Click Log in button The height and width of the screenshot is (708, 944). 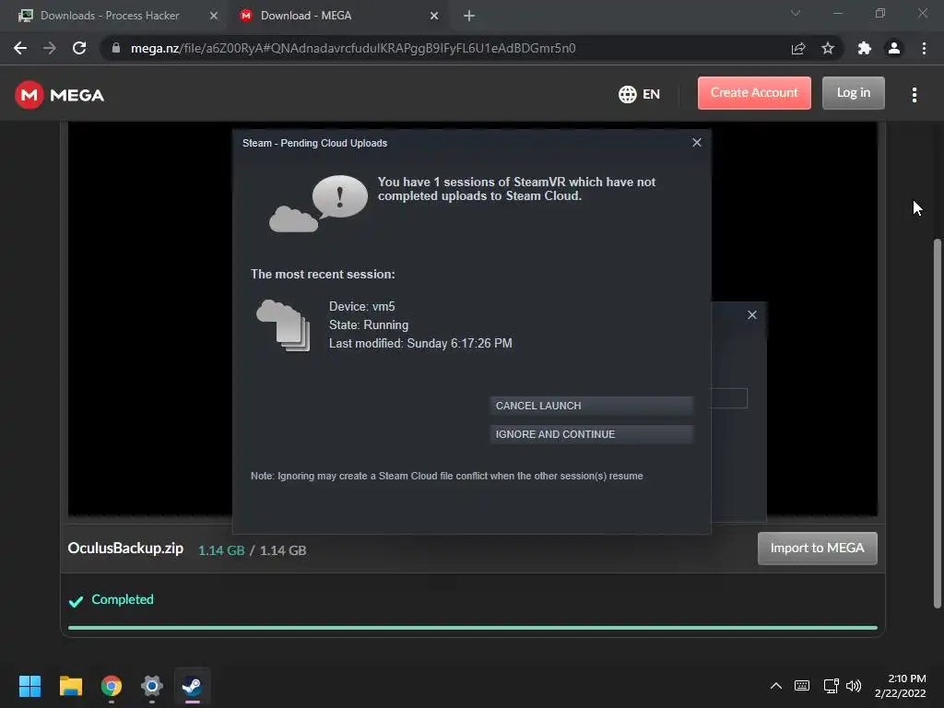pos(853,93)
